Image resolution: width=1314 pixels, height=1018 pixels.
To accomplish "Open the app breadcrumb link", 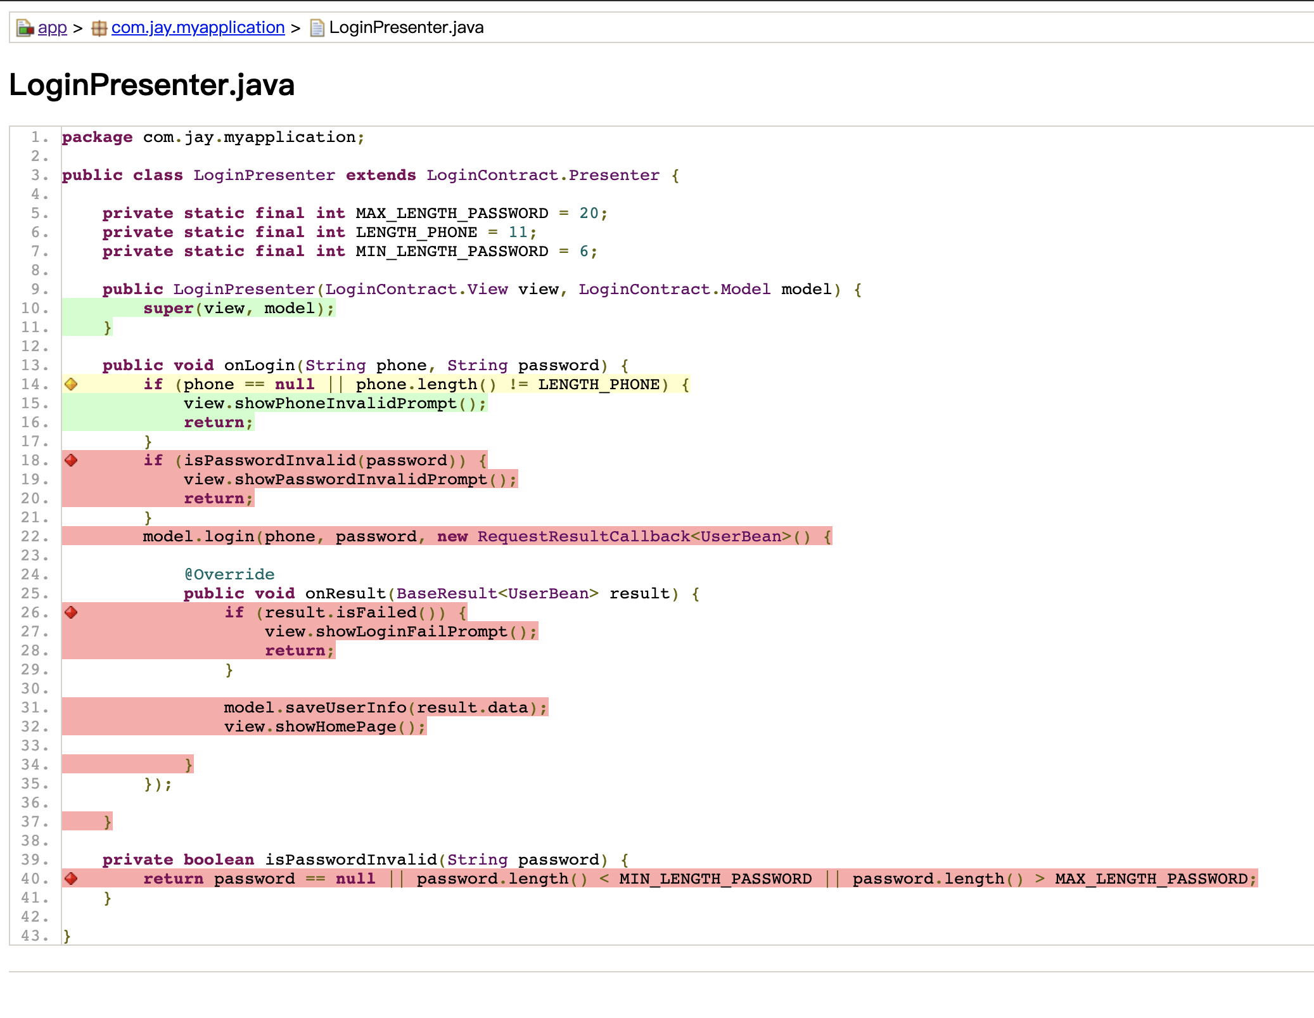I will [x=52, y=28].
